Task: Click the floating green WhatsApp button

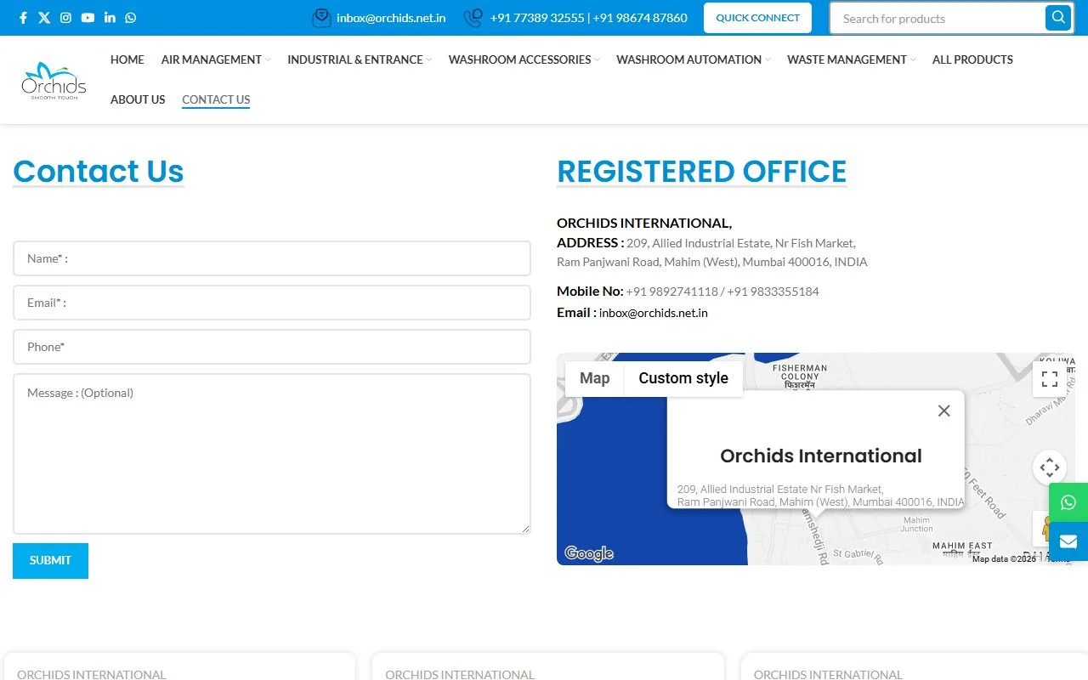Action: (1068, 502)
